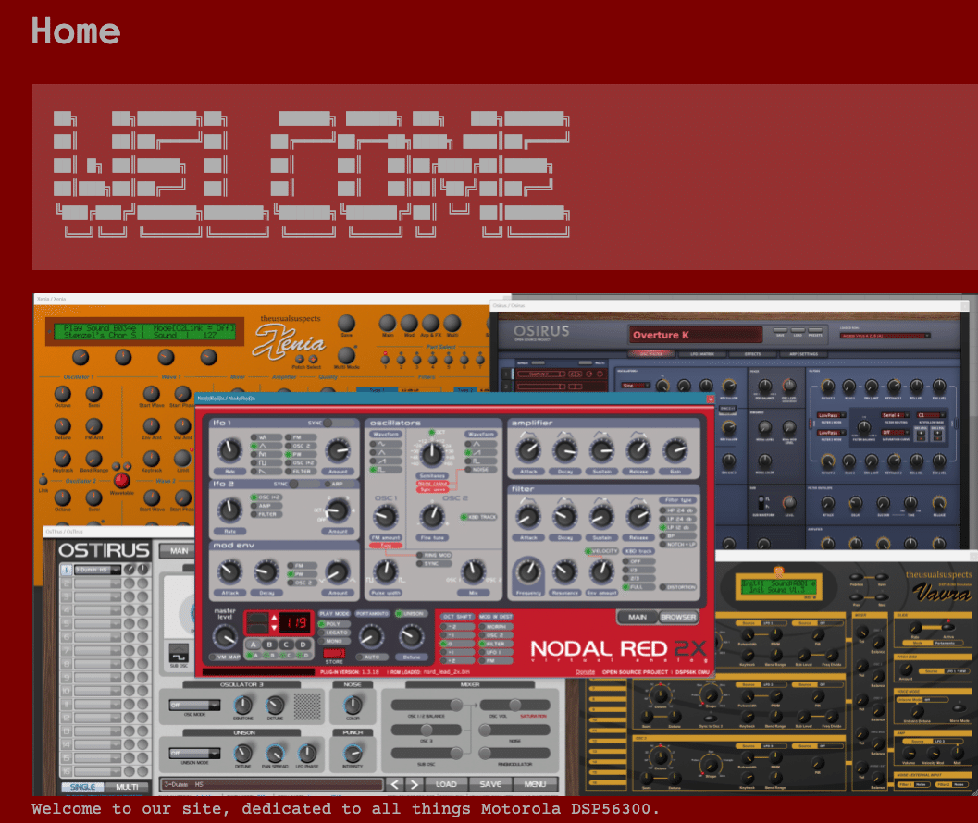Click the Xenia logo
Image resolution: width=978 pixels, height=823 pixels.
coord(289,342)
